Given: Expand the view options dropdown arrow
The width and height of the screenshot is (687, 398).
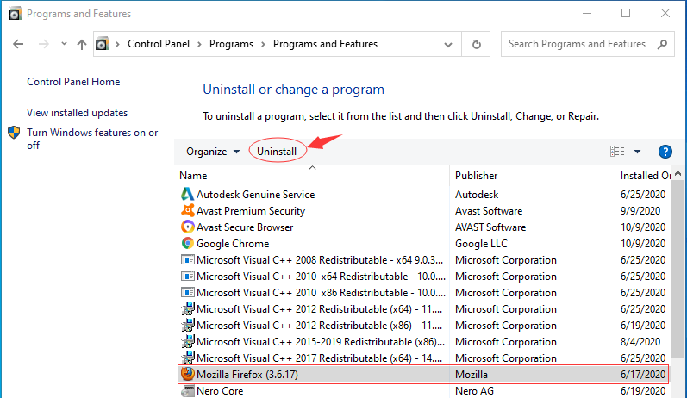Looking at the screenshot, I should [638, 152].
